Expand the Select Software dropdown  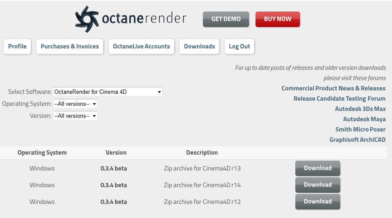108,92
